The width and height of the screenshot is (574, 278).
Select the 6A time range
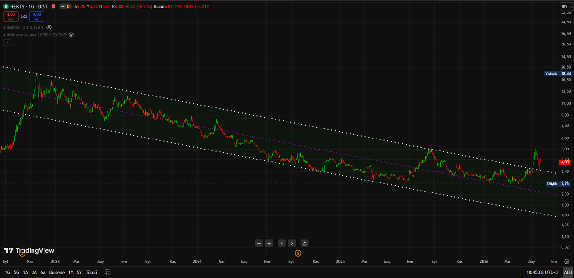[x=43, y=272]
